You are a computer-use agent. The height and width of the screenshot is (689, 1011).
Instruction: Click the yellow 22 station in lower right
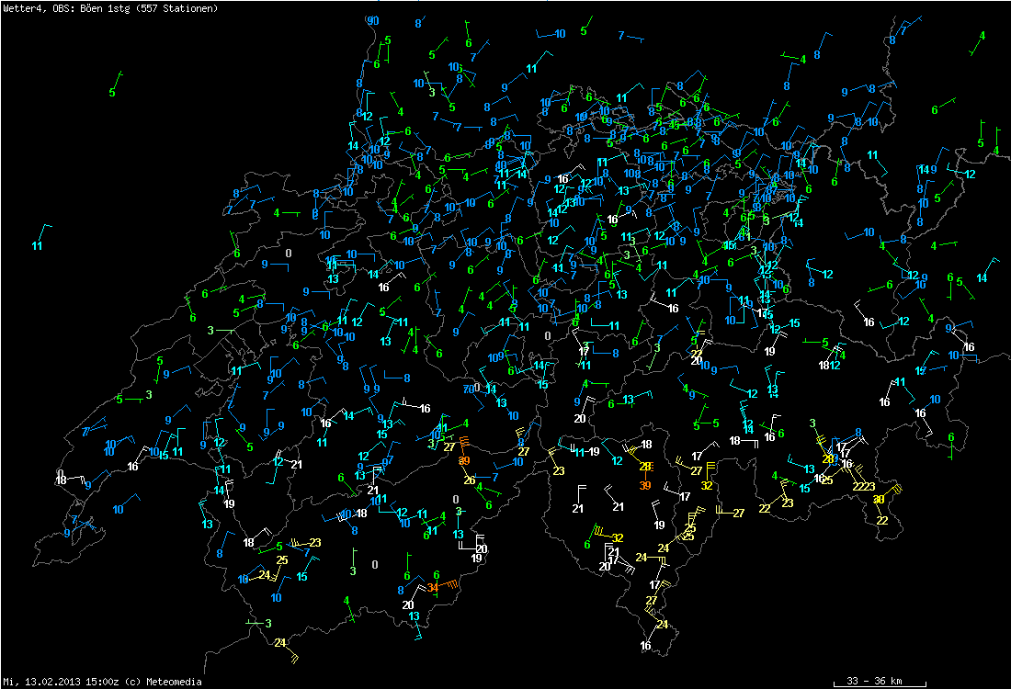882,521
